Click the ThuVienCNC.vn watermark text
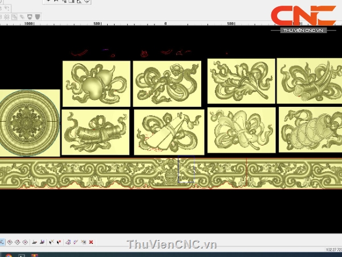This screenshot has width=342, height=257. pyautogui.click(x=172, y=245)
